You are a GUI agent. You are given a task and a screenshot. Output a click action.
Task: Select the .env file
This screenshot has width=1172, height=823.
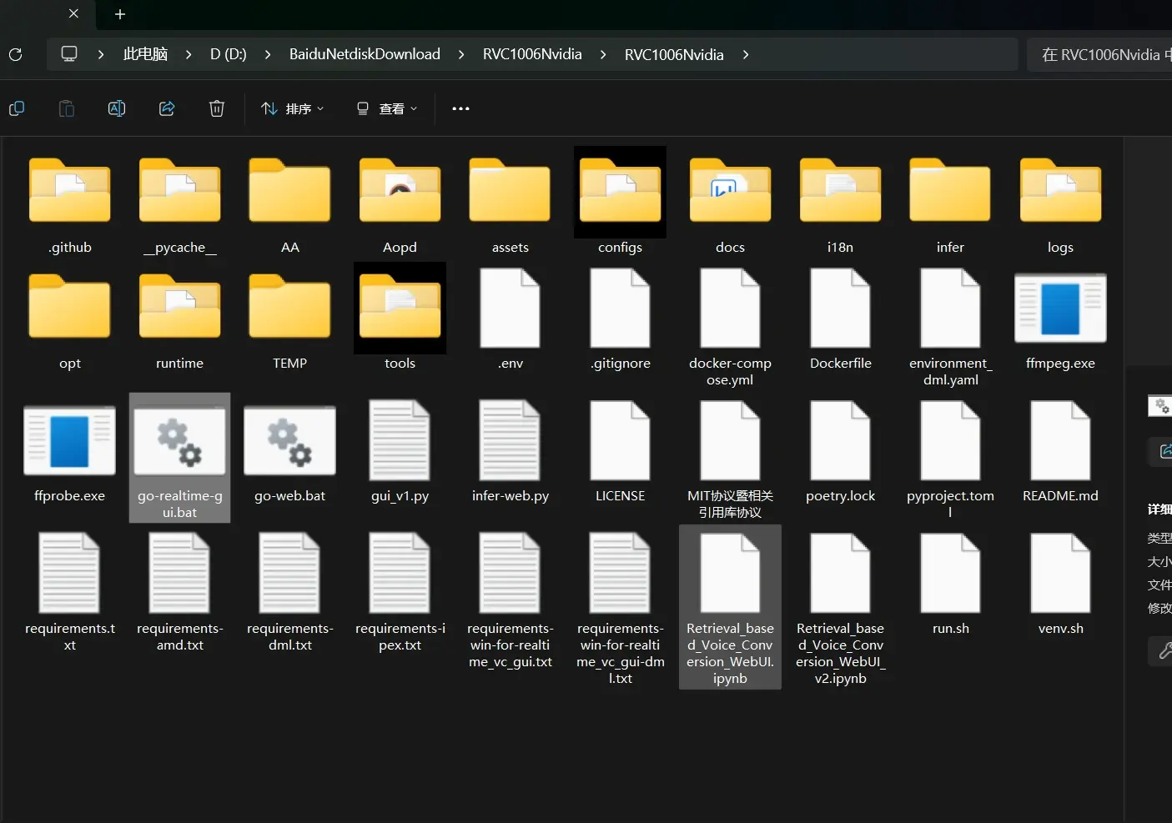511,321
